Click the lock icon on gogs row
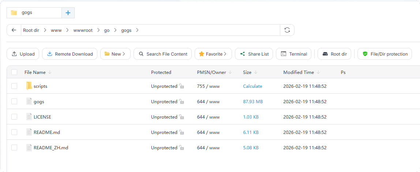This screenshot has height=172, width=420. tap(181, 102)
